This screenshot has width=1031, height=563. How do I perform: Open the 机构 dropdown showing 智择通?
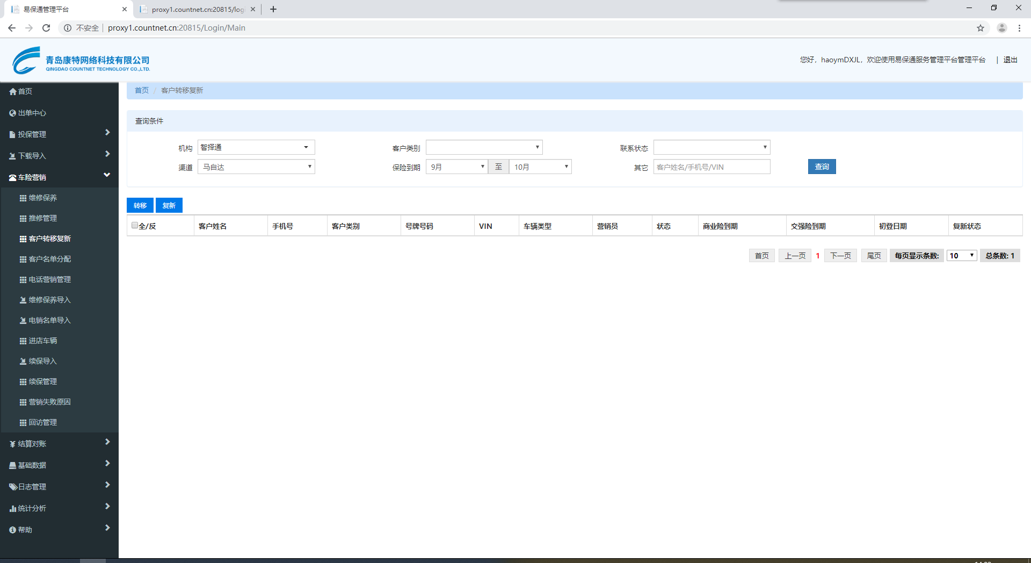pos(256,147)
